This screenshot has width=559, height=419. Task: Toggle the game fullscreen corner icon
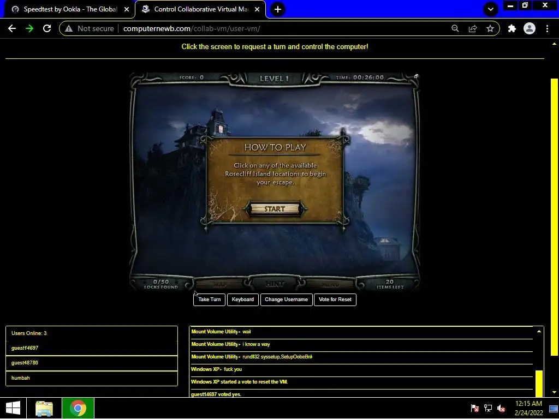[416, 76]
